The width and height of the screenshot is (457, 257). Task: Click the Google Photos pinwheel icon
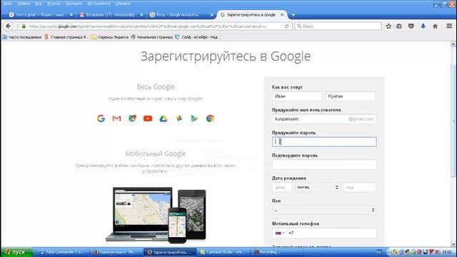pos(179,119)
